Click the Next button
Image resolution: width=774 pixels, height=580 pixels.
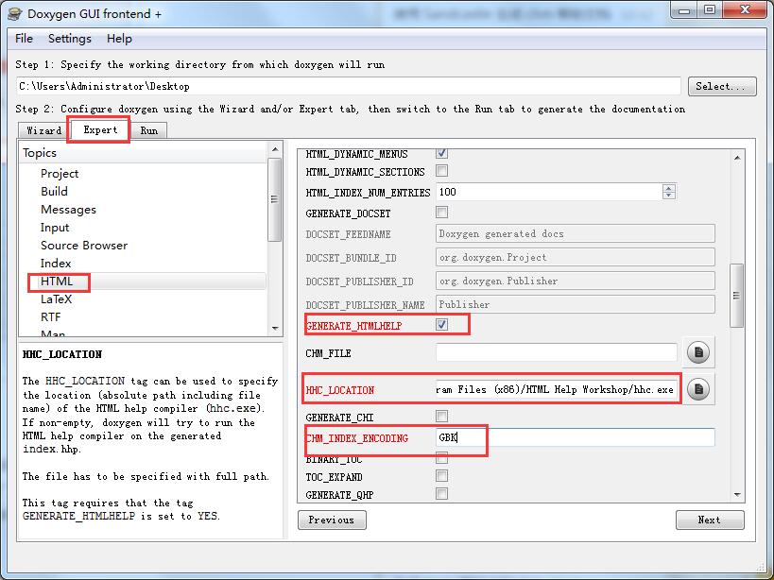click(x=710, y=520)
